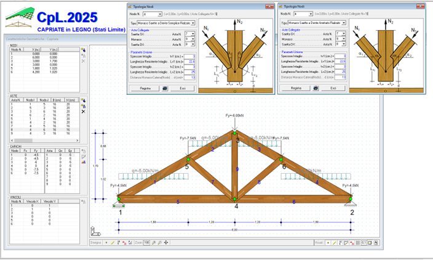Select the pan/move tool in Disegna toolbar
The width and height of the screenshot is (433, 260).
tap(166, 243)
